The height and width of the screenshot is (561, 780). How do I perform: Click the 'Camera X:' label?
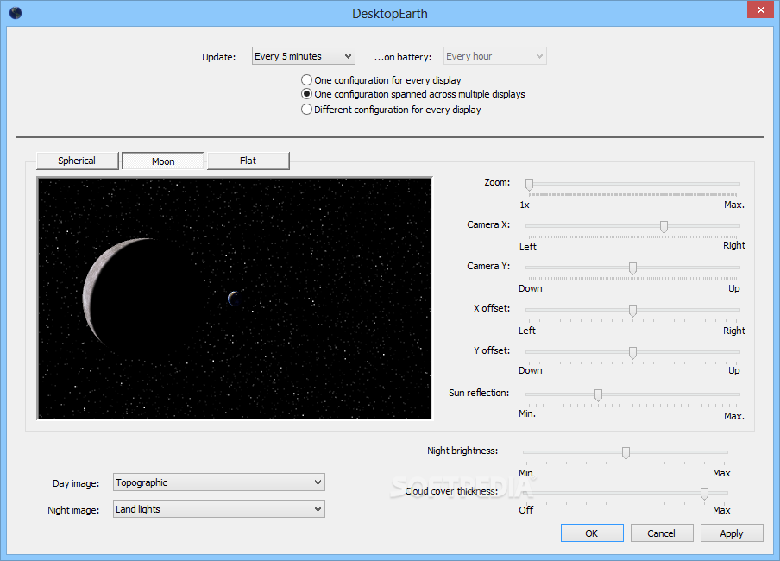tap(488, 224)
